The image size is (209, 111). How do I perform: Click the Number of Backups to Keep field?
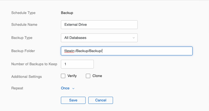click(x=77, y=64)
